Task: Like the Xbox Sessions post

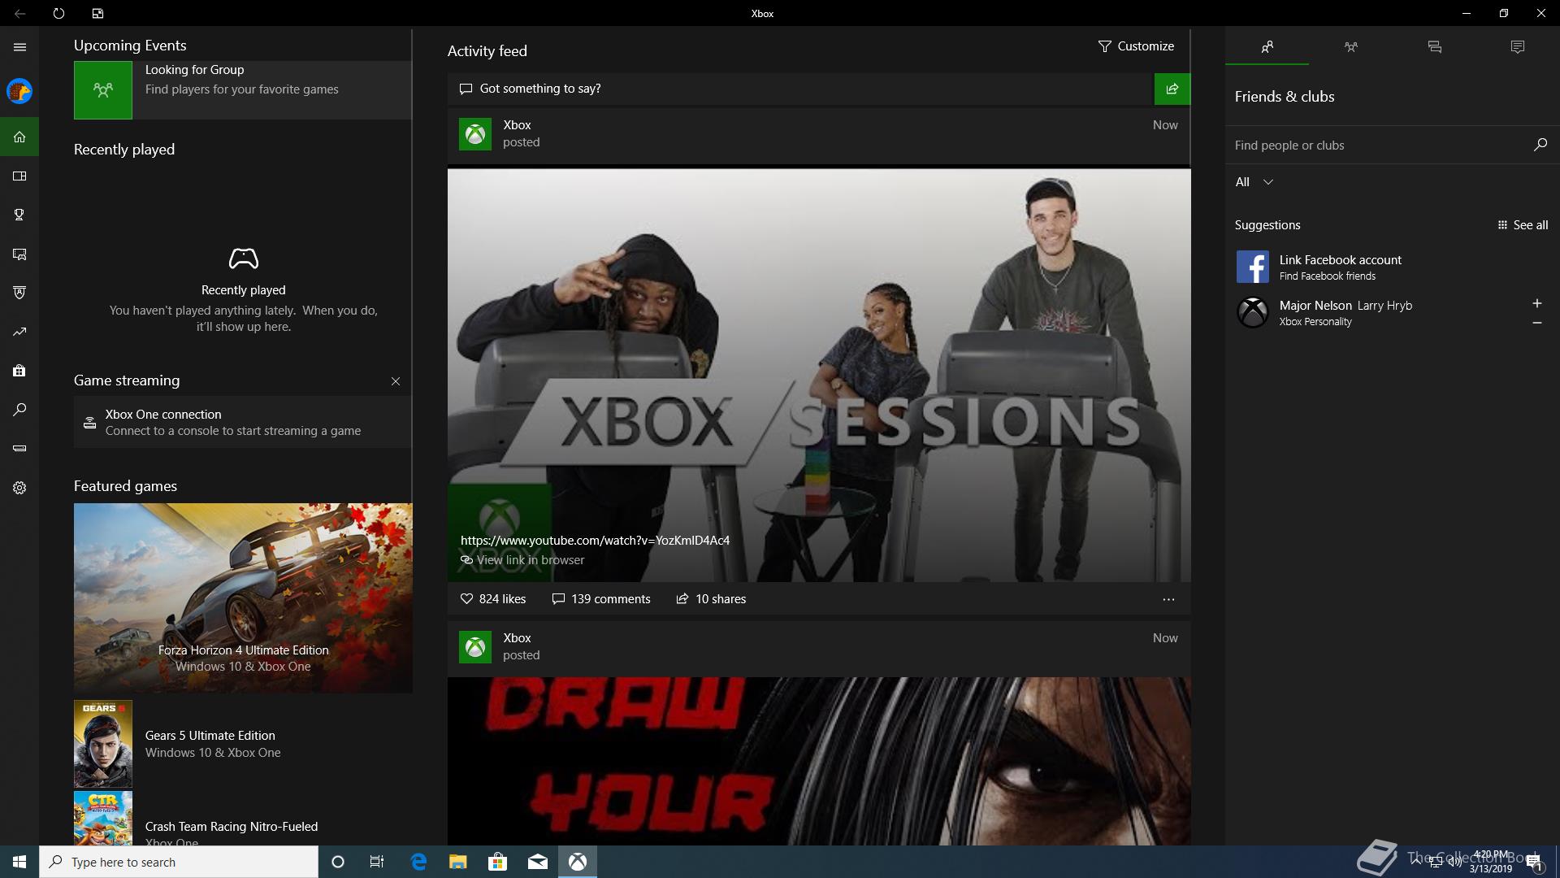Action: 493,599
